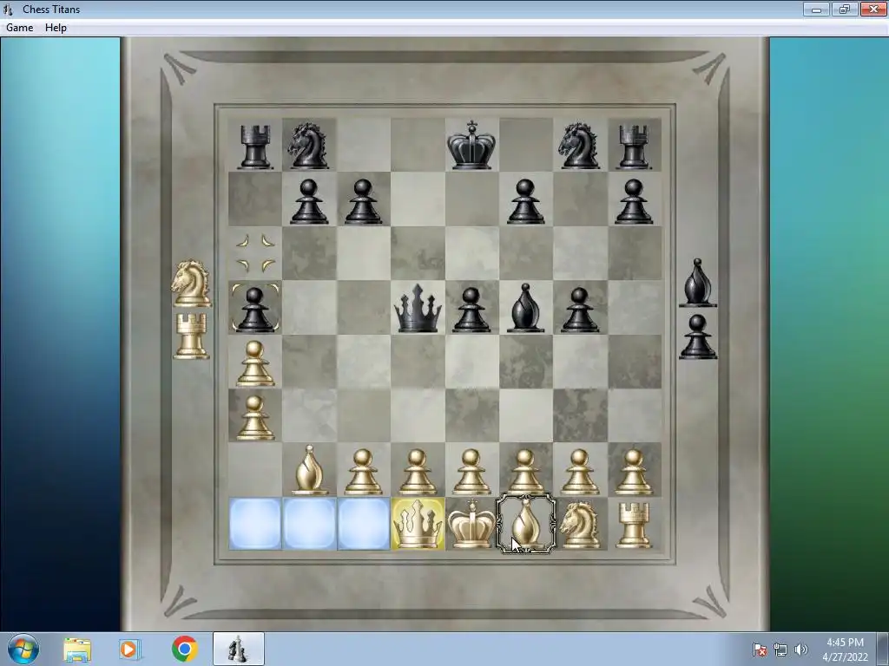
Task: Select the white pawn on a3
Action: coord(255,417)
